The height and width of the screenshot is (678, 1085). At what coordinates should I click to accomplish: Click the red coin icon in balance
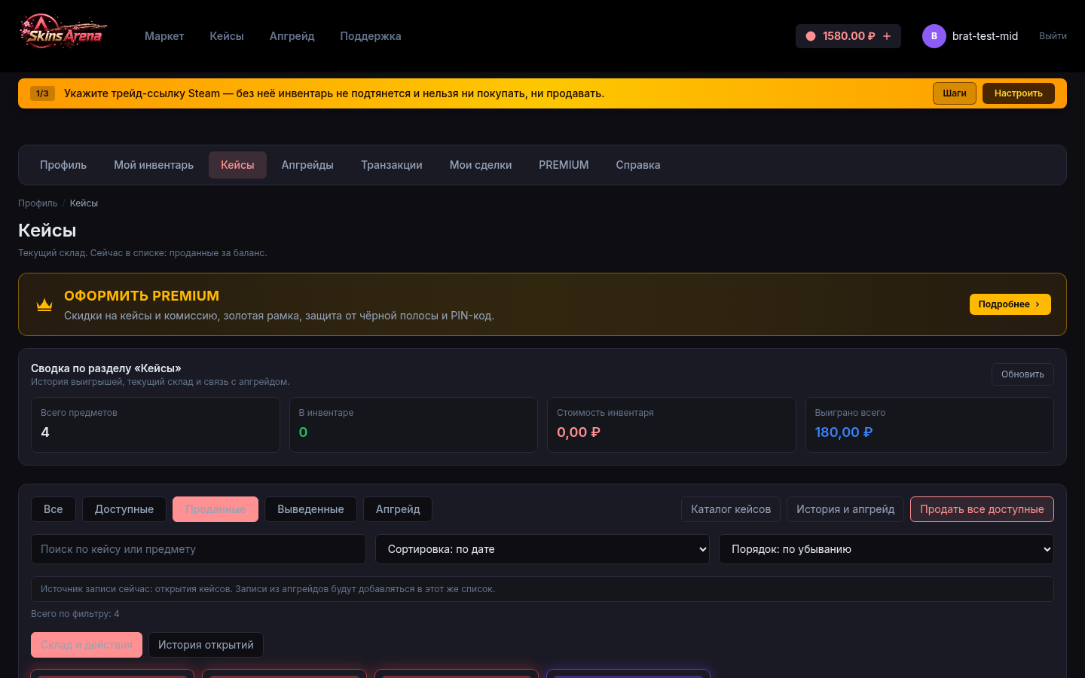tap(811, 36)
